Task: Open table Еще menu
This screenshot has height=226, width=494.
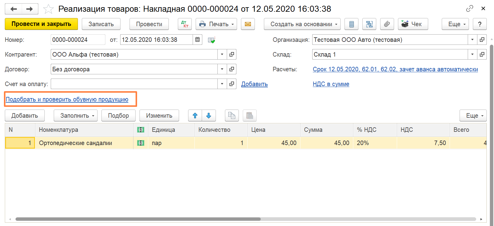Action: pos(473,116)
